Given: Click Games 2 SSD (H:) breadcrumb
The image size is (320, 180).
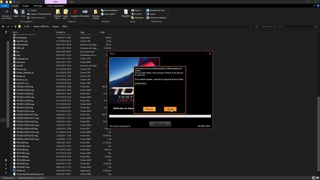Looking at the screenshot, I should click(41, 26).
